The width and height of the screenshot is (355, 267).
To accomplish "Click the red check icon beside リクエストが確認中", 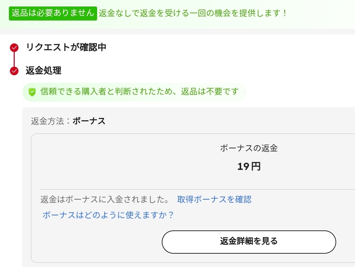I will point(14,48).
